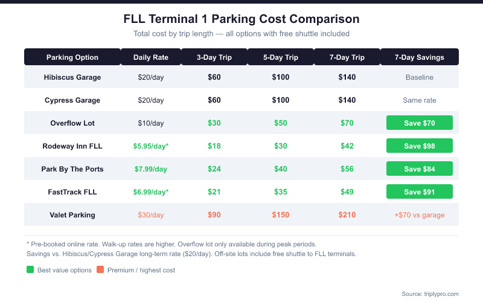
Task: Click the green Best value legend swatch
Action: click(x=30, y=270)
